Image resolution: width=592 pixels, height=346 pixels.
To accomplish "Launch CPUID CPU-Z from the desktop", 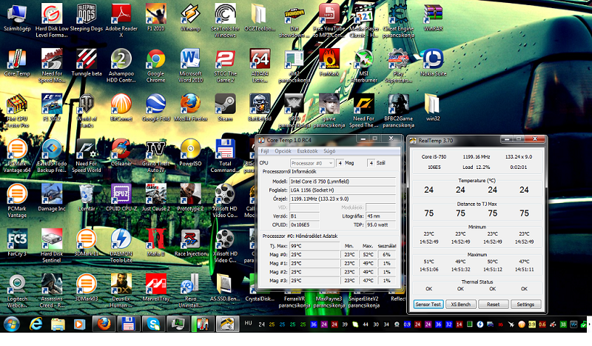I will (121, 198).
